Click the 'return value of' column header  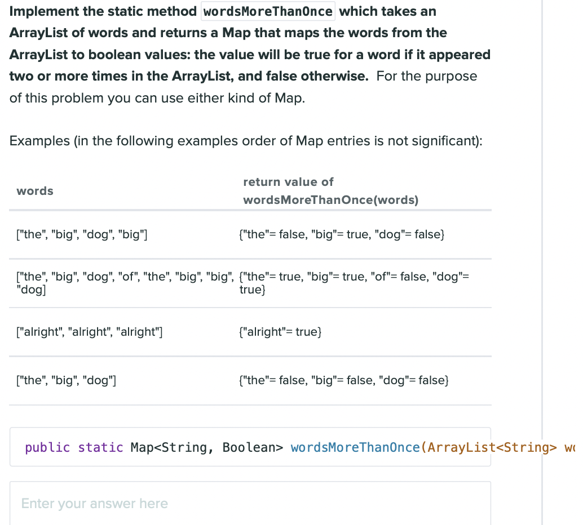tap(288, 182)
